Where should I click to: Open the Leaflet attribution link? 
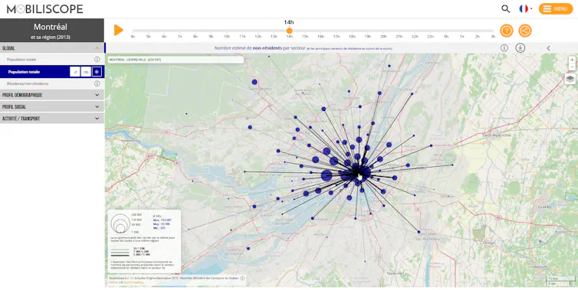113,282
